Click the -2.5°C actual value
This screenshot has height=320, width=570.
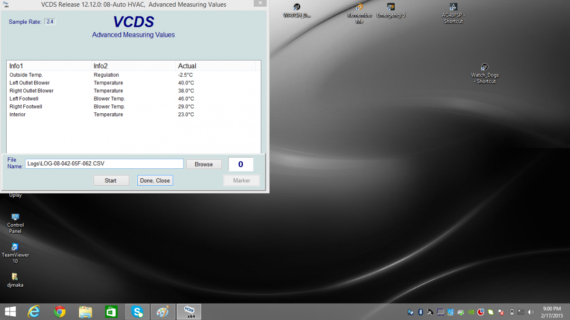point(186,75)
